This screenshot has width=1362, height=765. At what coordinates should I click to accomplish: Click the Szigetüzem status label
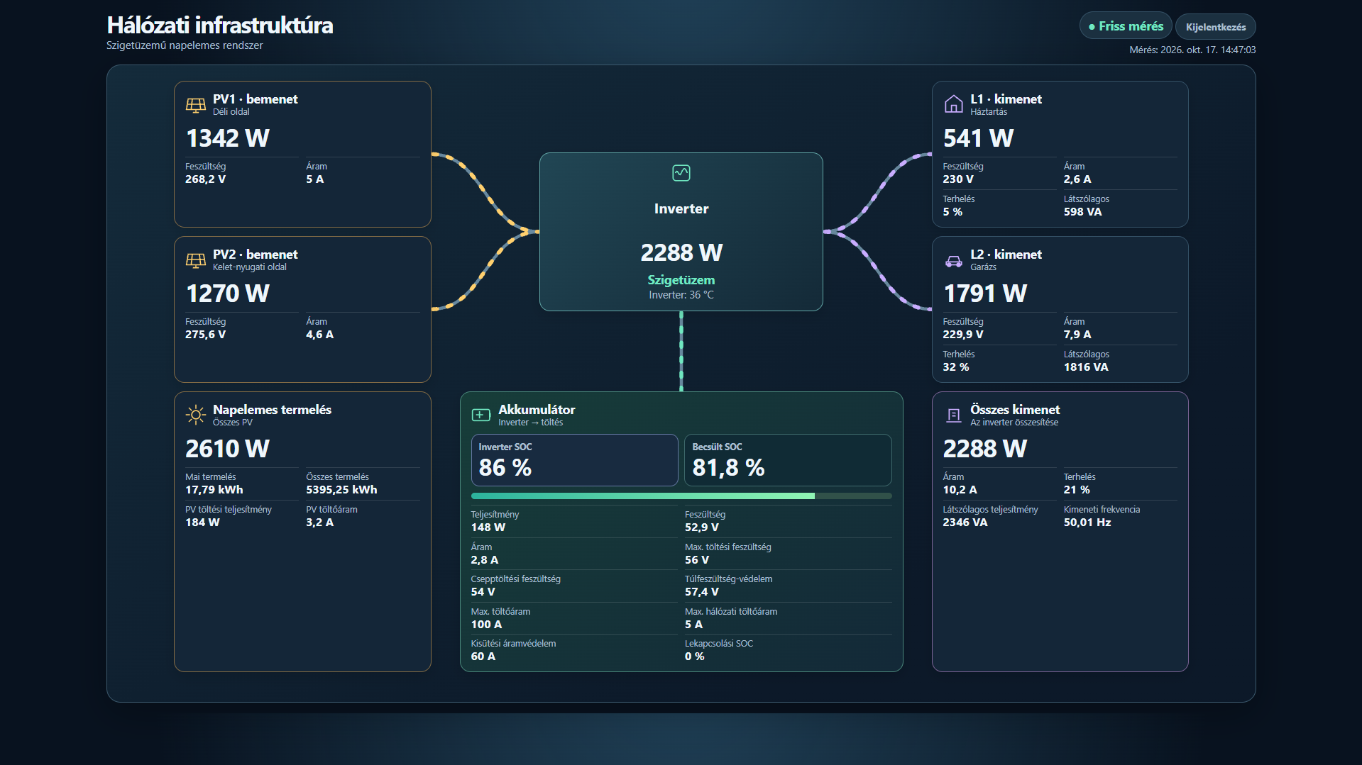681,280
